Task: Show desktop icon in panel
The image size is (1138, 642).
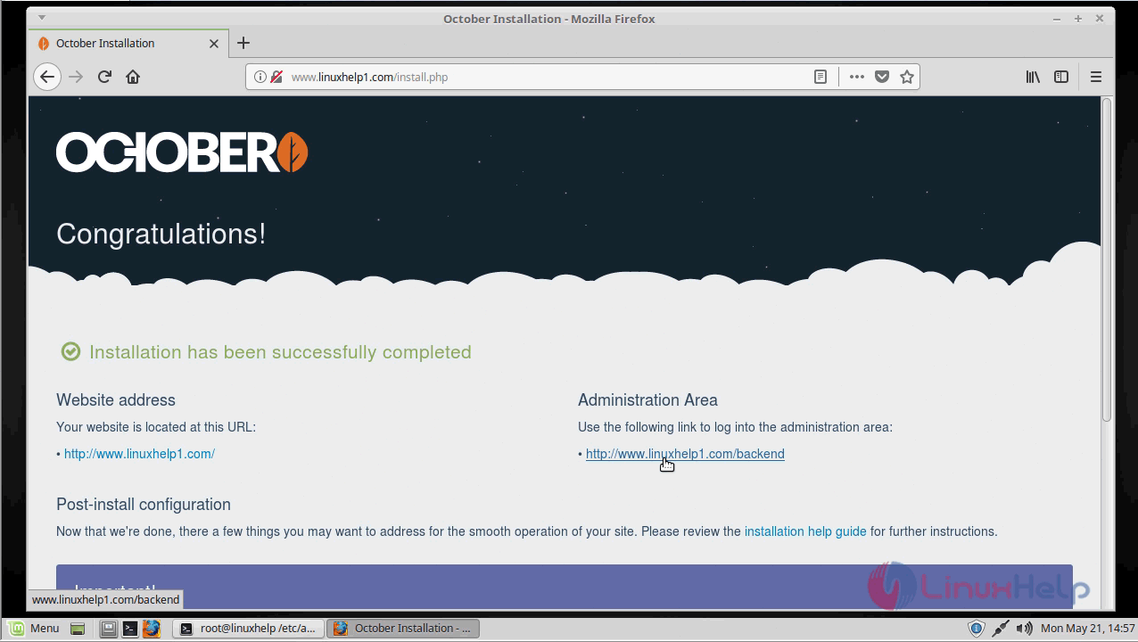Action: click(78, 629)
